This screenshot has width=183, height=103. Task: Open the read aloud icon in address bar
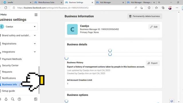136,8
